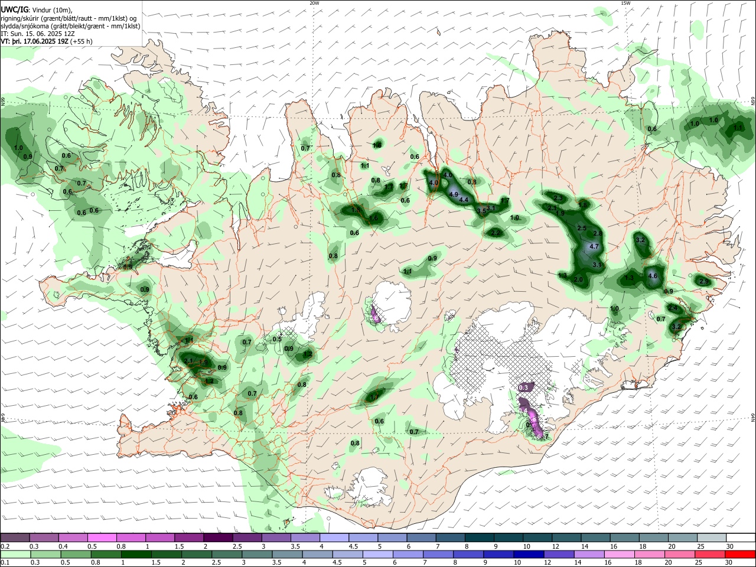Click the 'Vindur (10m)' header text
The height and width of the screenshot is (567, 756).
(x=51, y=10)
